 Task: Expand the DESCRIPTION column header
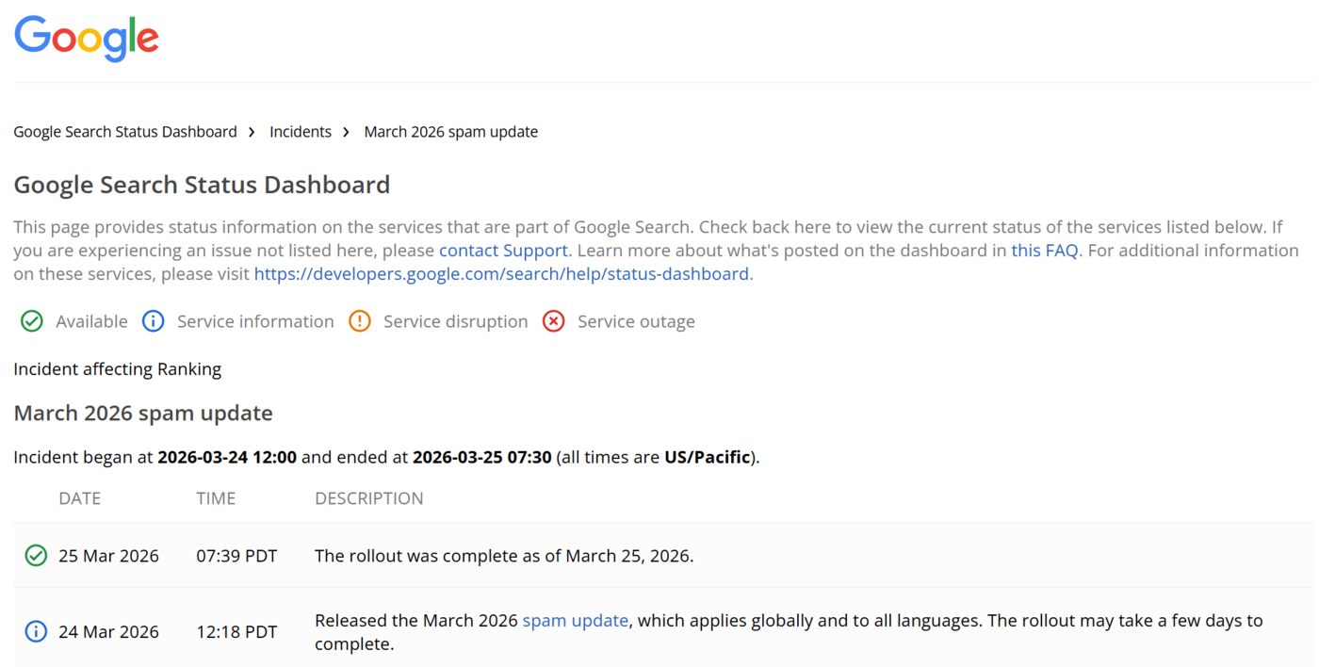(x=368, y=497)
